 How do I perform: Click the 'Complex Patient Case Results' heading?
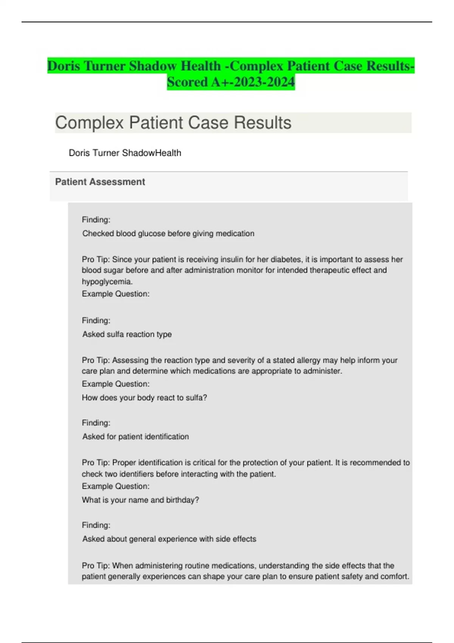(173, 123)
